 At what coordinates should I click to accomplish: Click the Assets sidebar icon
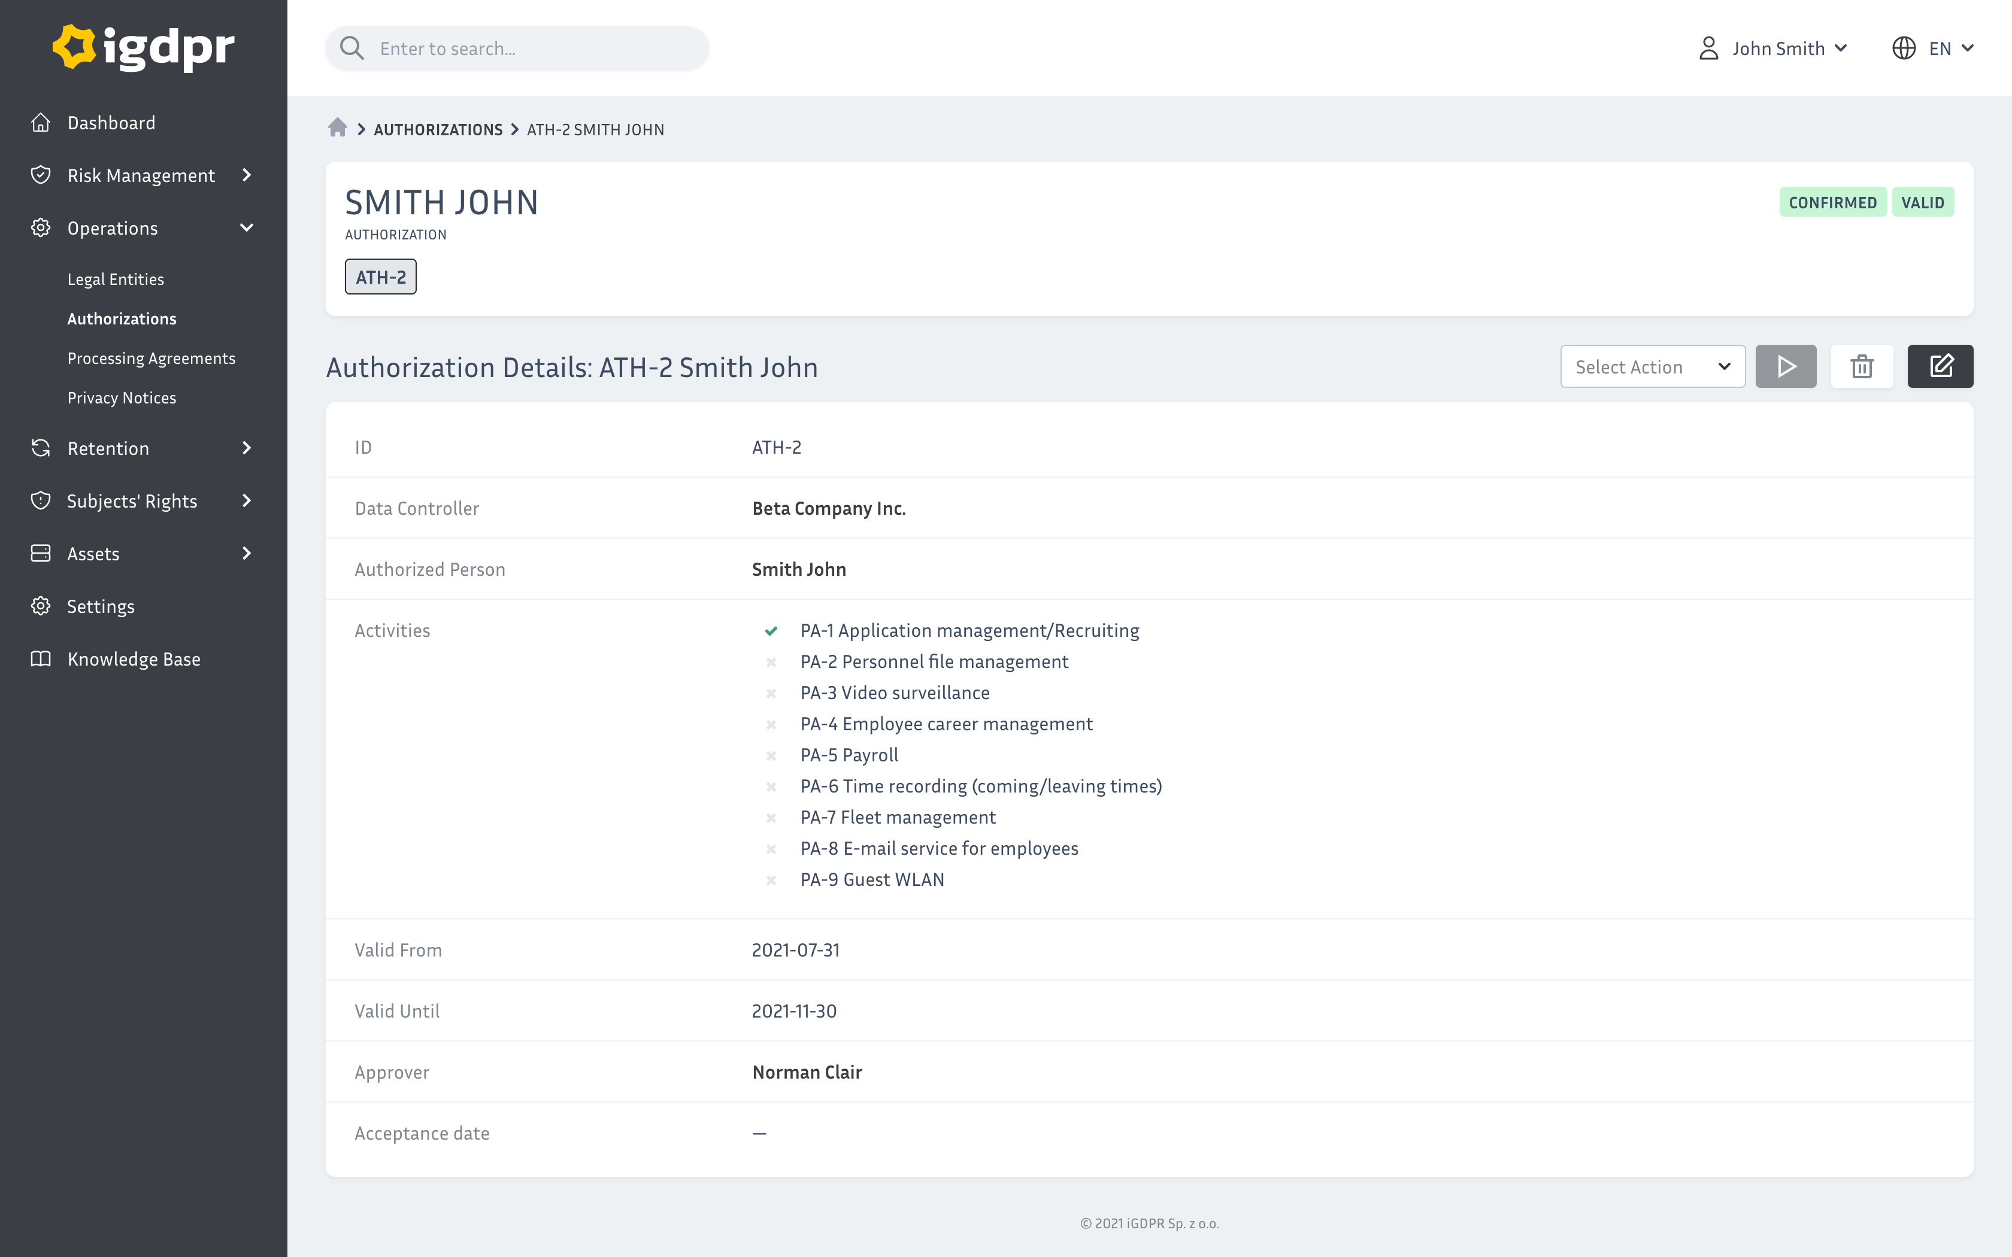(41, 553)
